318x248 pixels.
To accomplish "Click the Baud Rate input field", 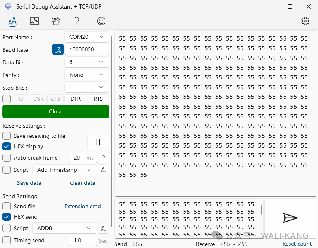I will point(87,49).
